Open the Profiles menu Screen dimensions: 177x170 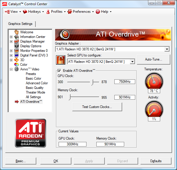tap(57, 12)
